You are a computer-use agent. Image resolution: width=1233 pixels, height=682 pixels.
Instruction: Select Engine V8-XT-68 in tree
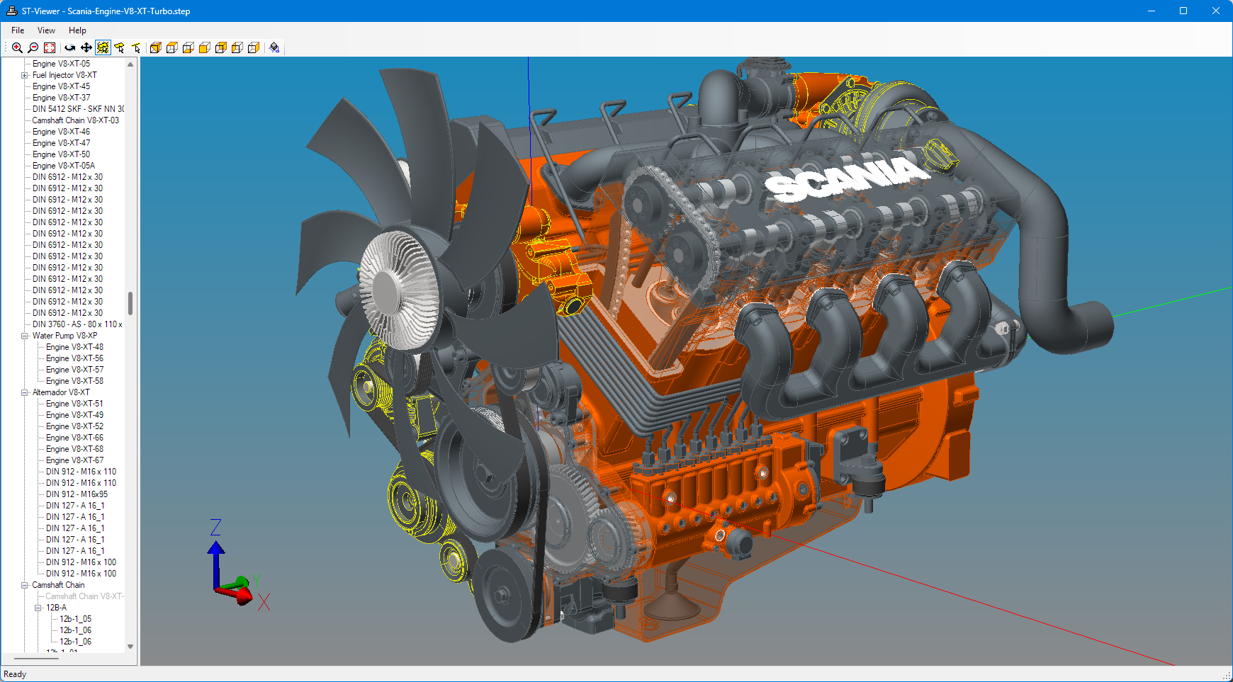[74, 449]
